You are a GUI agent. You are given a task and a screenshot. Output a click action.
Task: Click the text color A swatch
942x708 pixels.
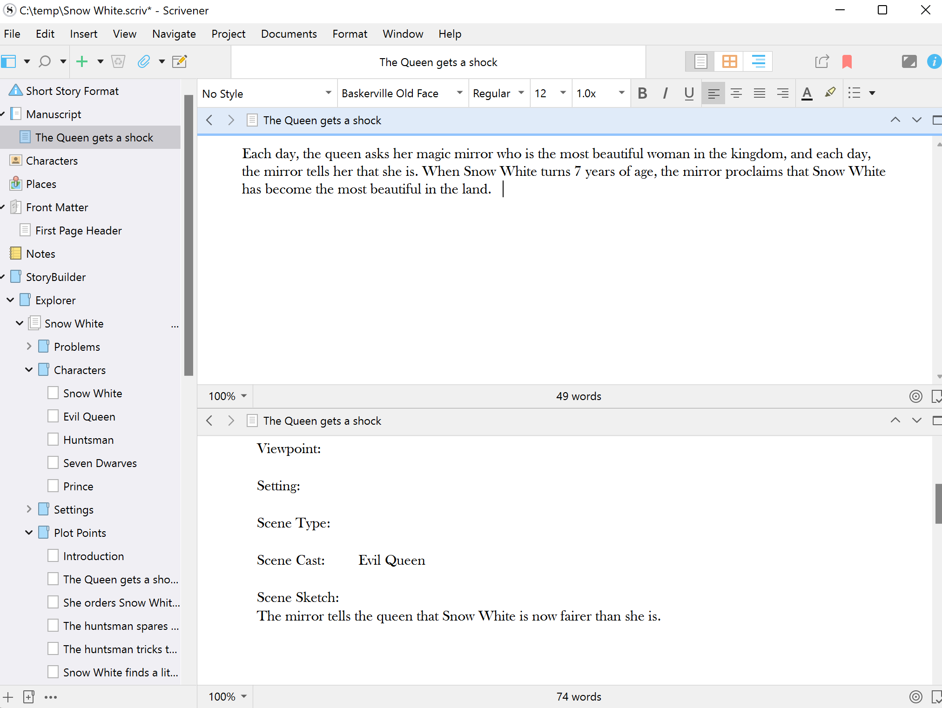807,93
